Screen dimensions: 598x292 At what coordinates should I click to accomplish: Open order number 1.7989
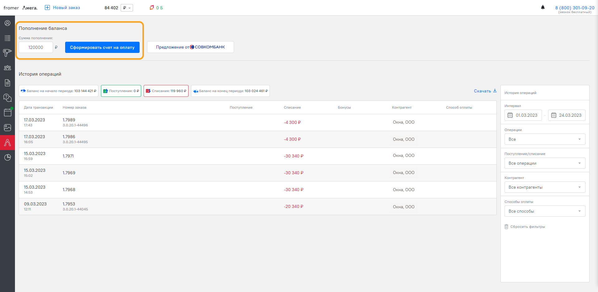coord(69,120)
